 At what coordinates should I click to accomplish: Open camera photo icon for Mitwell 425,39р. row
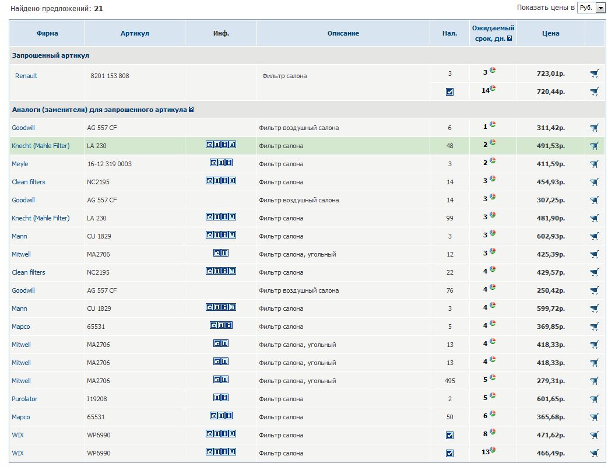(217, 253)
